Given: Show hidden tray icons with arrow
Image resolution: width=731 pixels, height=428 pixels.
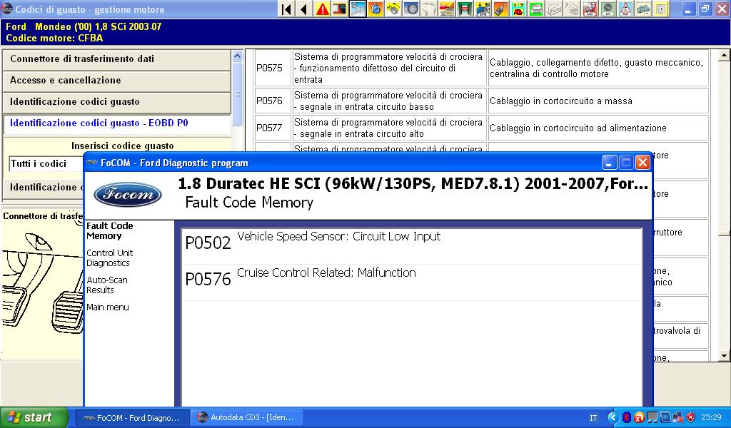Looking at the screenshot, I should [x=612, y=417].
